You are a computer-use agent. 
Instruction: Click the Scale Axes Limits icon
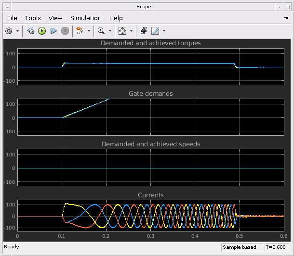[122, 31]
